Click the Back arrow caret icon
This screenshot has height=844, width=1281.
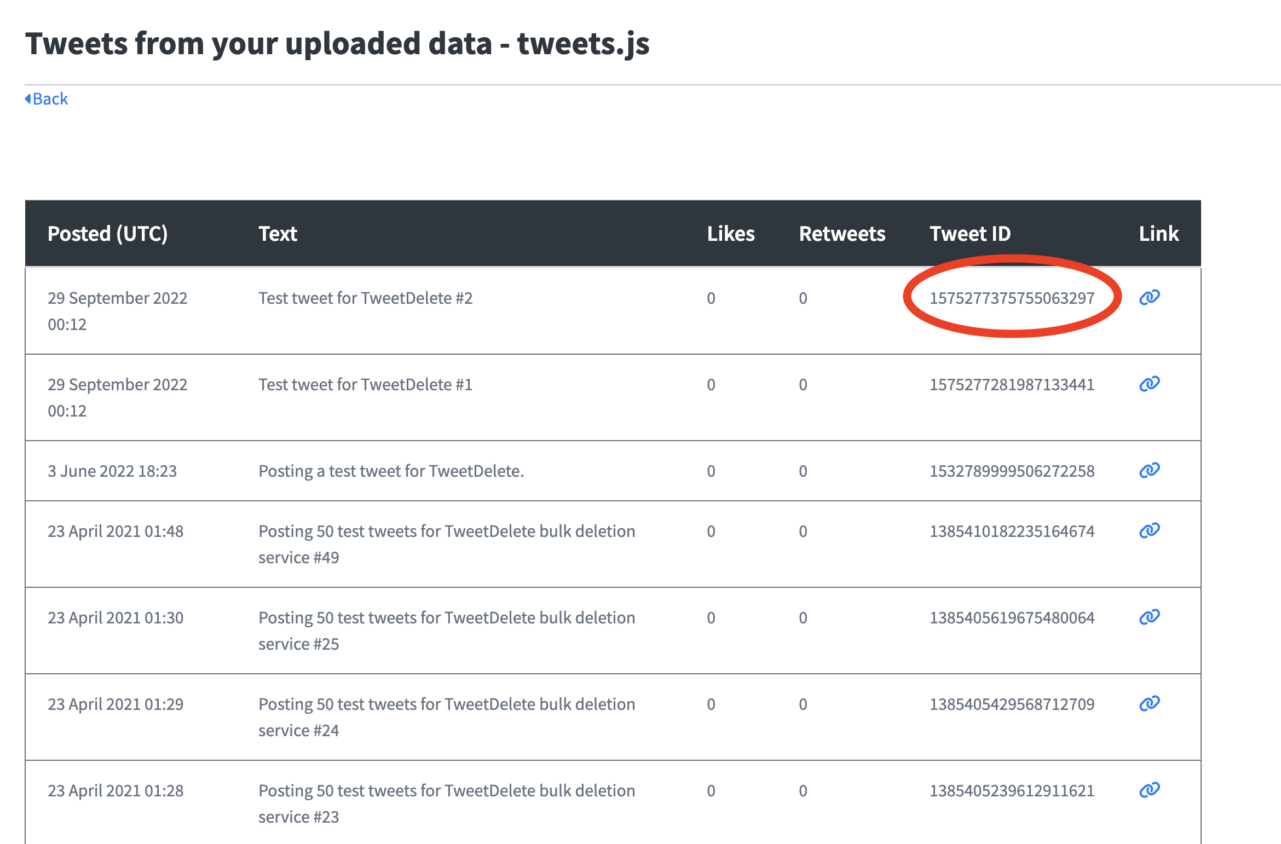click(x=28, y=99)
